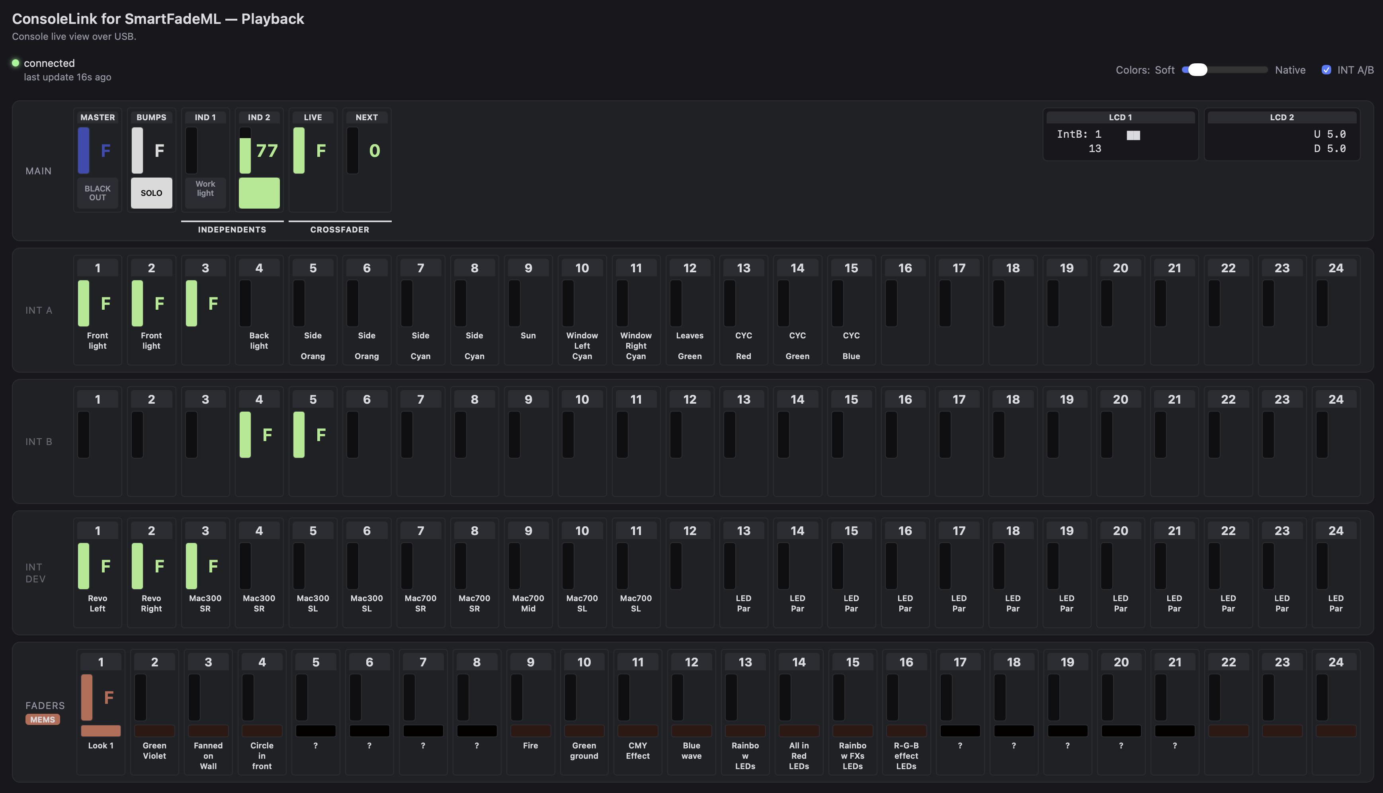Click the Green ground memory bump button
This screenshot has width=1383, height=793.
click(x=584, y=731)
